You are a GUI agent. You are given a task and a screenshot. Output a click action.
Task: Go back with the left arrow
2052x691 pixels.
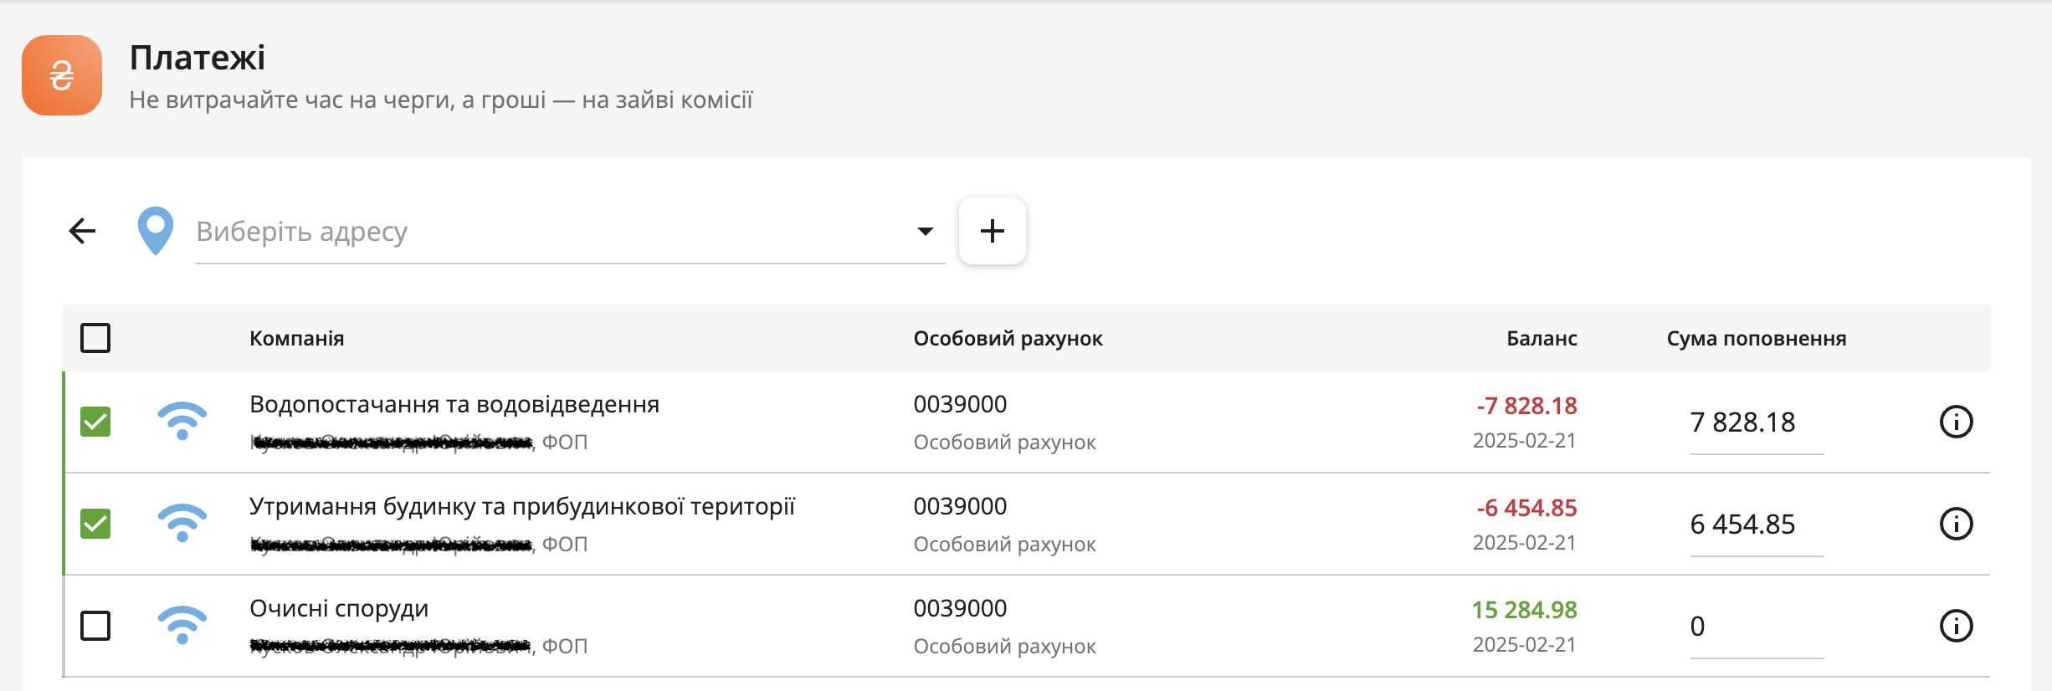pos(82,231)
